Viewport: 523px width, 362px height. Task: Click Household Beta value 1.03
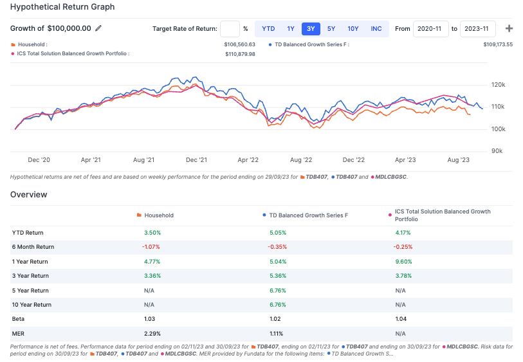(x=149, y=319)
